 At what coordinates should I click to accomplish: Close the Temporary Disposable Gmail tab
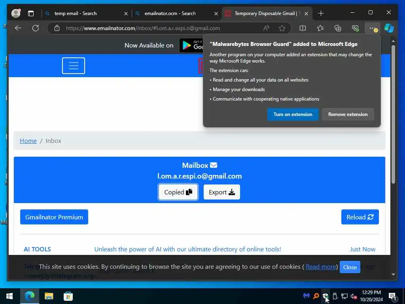307,13
